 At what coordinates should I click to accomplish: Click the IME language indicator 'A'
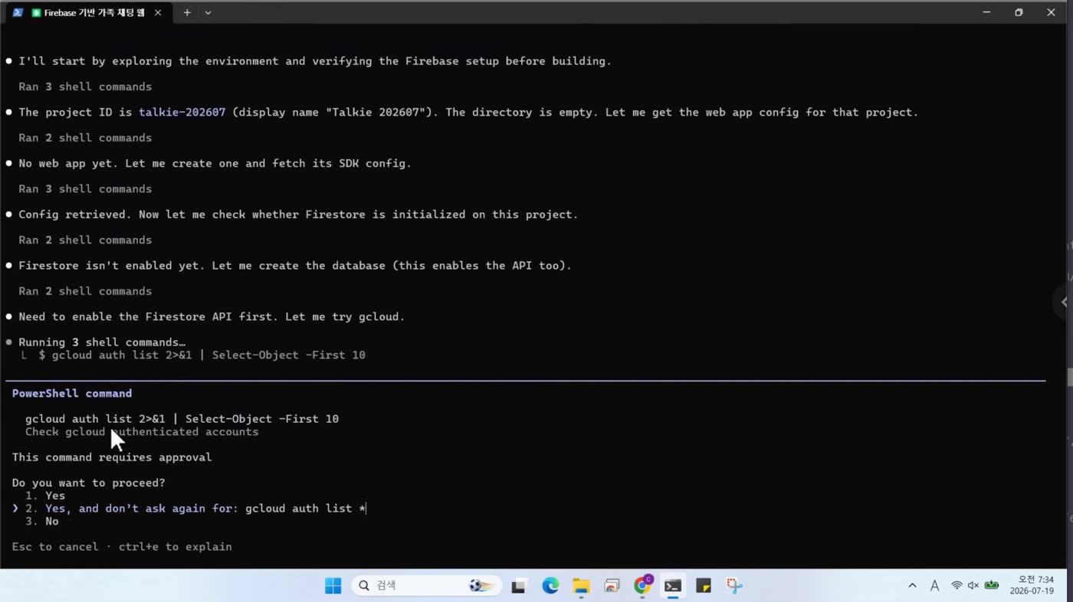[934, 586]
